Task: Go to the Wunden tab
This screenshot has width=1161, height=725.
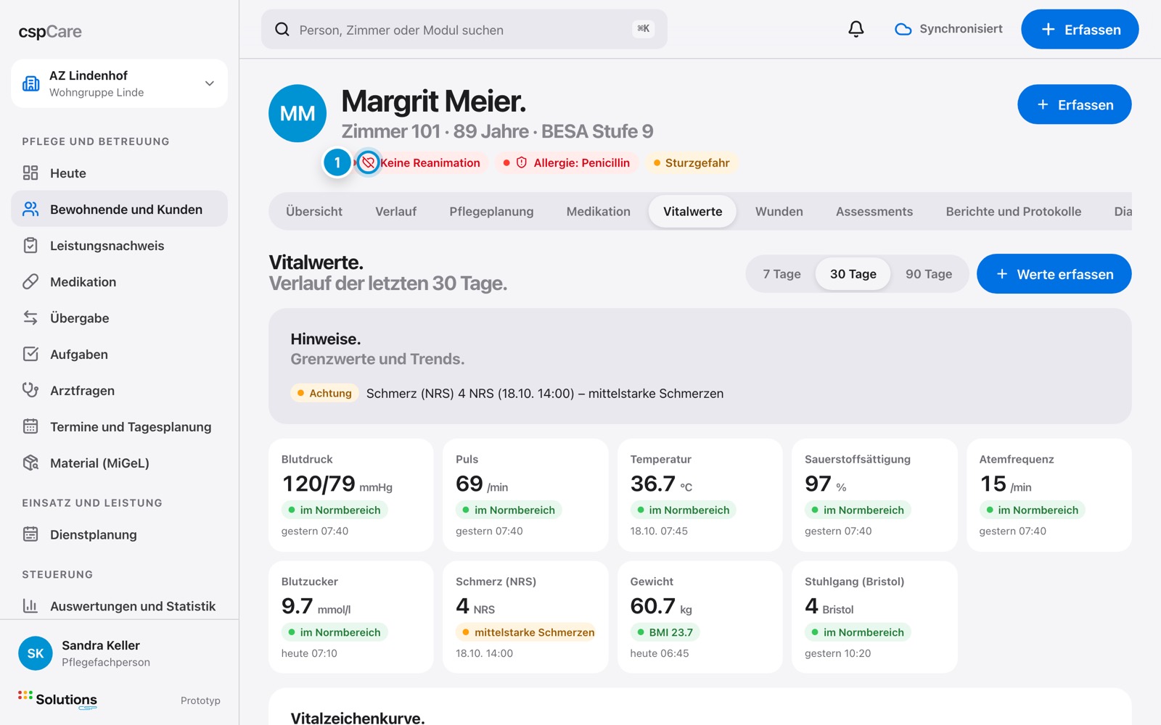Action: point(779,212)
